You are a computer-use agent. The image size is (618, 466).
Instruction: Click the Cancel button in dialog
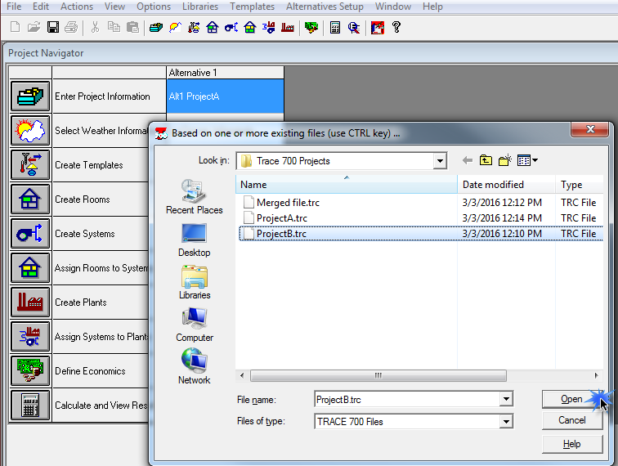coord(572,420)
